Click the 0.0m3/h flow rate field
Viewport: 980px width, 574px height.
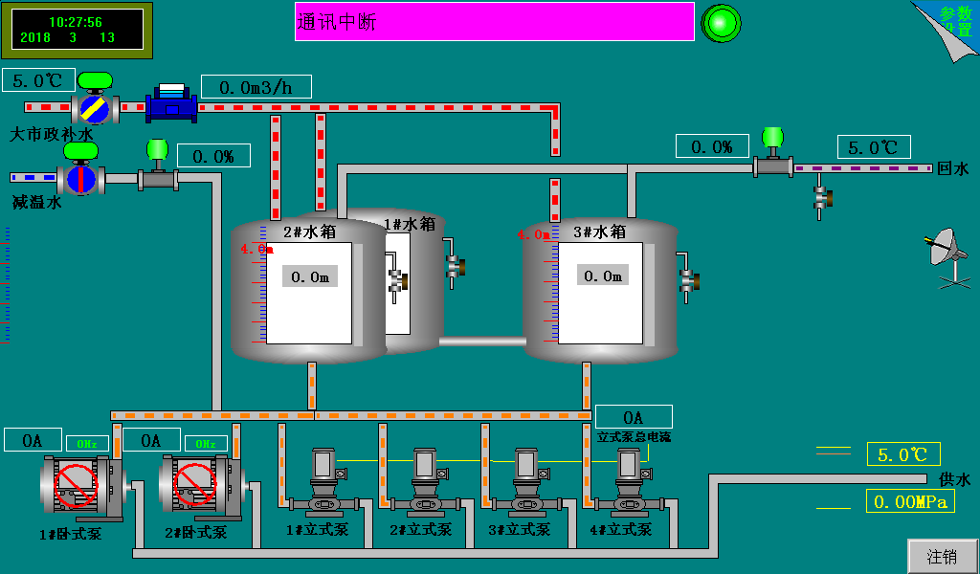(256, 87)
